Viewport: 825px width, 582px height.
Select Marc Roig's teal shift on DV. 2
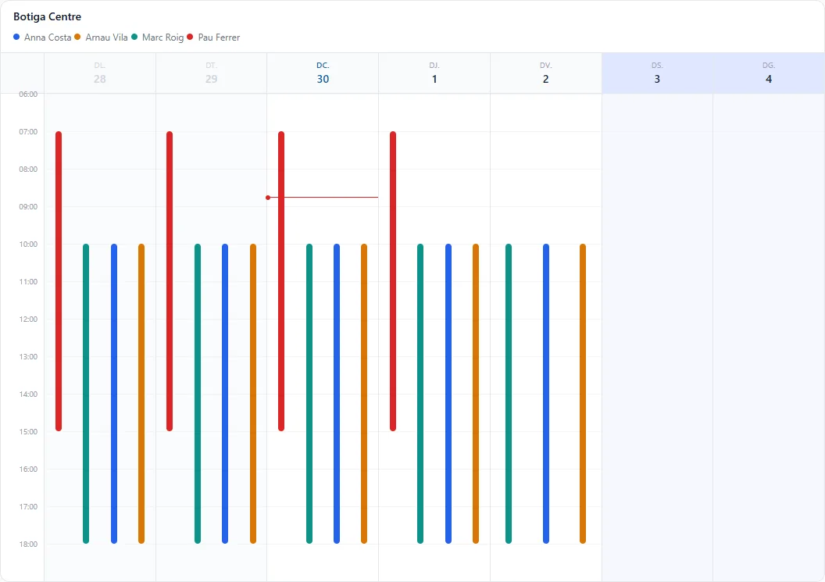pos(509,394)
